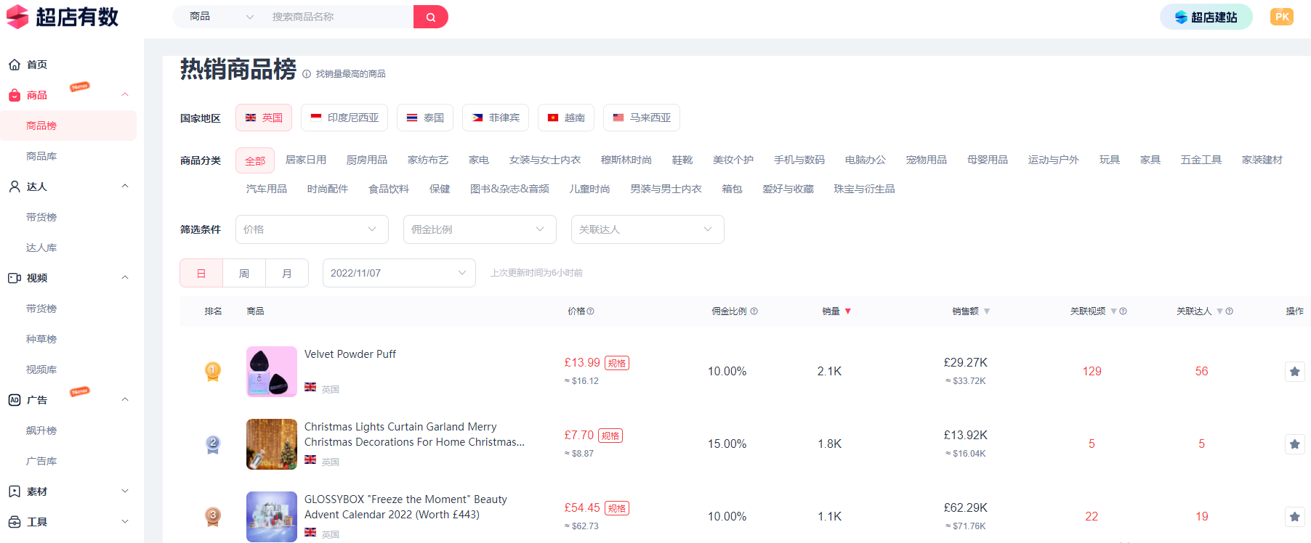
Task: Select 菲律宾 country filter
Action: [x=496, y=118]
